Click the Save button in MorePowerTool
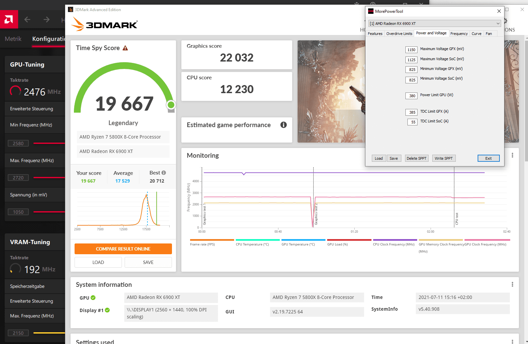Image resolution: width=528 pixels, height=344 pixels. 394,158
